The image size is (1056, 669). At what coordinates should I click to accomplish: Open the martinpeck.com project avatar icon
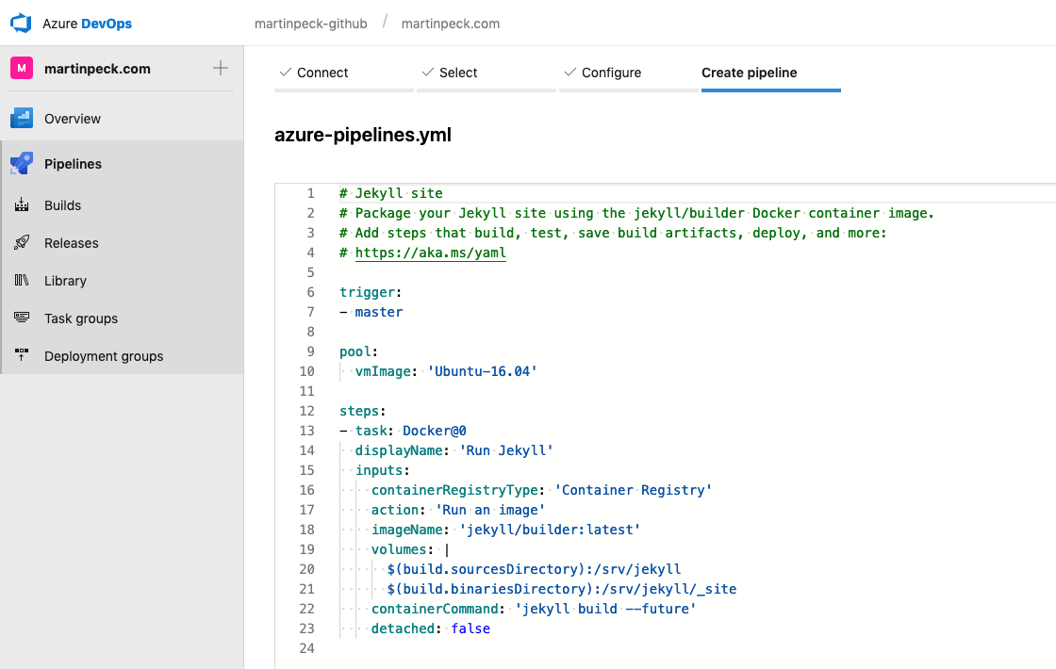[22, 68]
